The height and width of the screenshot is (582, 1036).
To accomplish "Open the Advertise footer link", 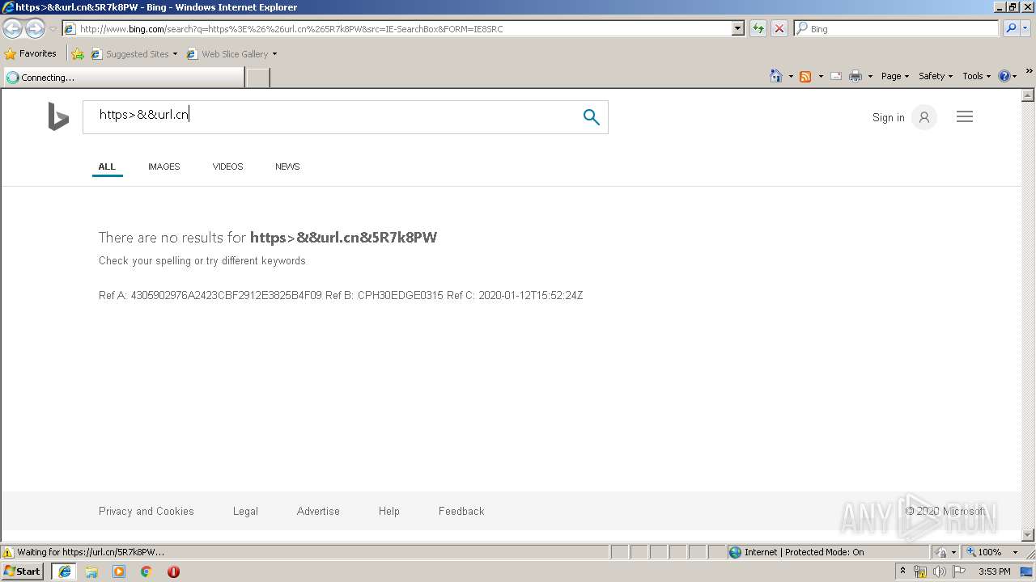I will coord(318,511).
